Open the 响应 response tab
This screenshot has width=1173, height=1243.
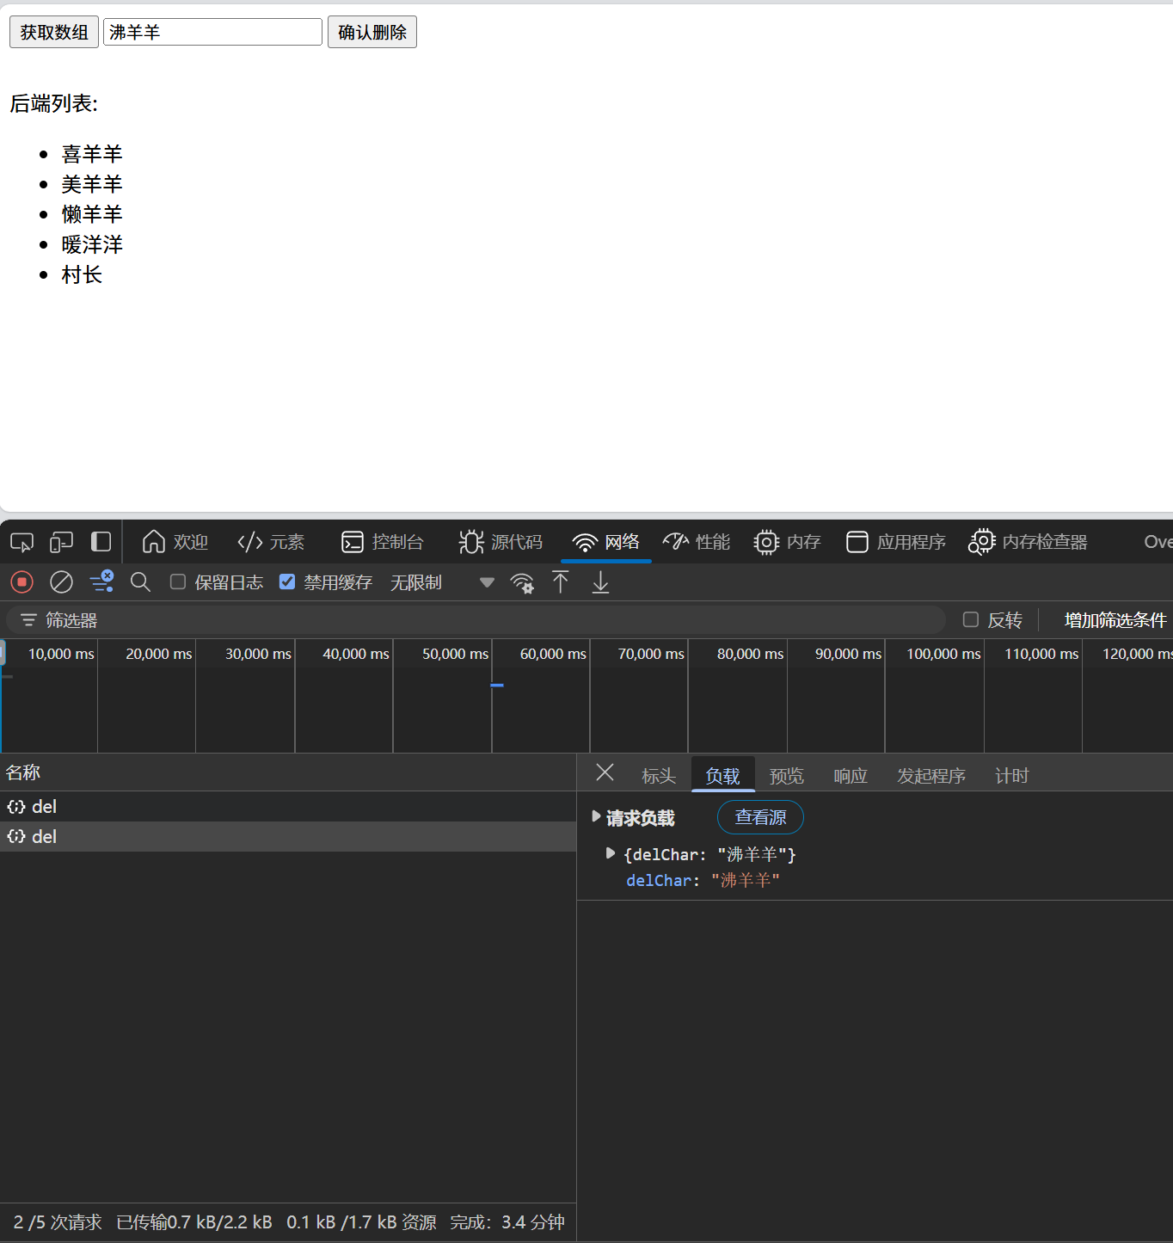[851, 776]
